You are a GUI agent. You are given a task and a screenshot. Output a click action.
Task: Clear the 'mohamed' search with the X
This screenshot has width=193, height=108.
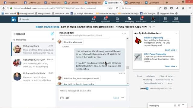tap(53, 39)
